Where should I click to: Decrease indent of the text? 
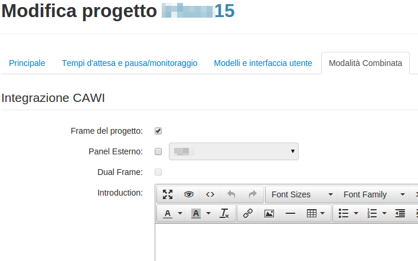400,213
